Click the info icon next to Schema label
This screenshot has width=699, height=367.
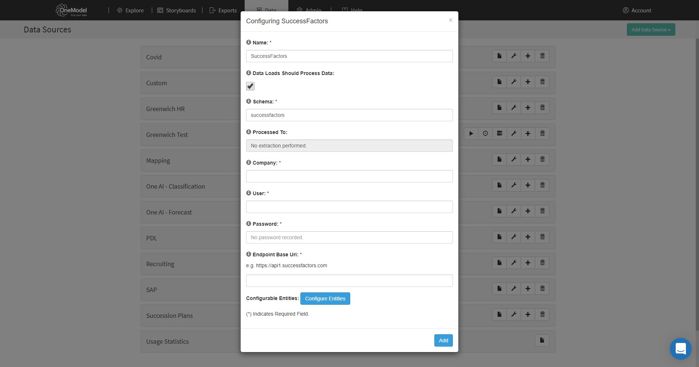(x=249, y=101)
